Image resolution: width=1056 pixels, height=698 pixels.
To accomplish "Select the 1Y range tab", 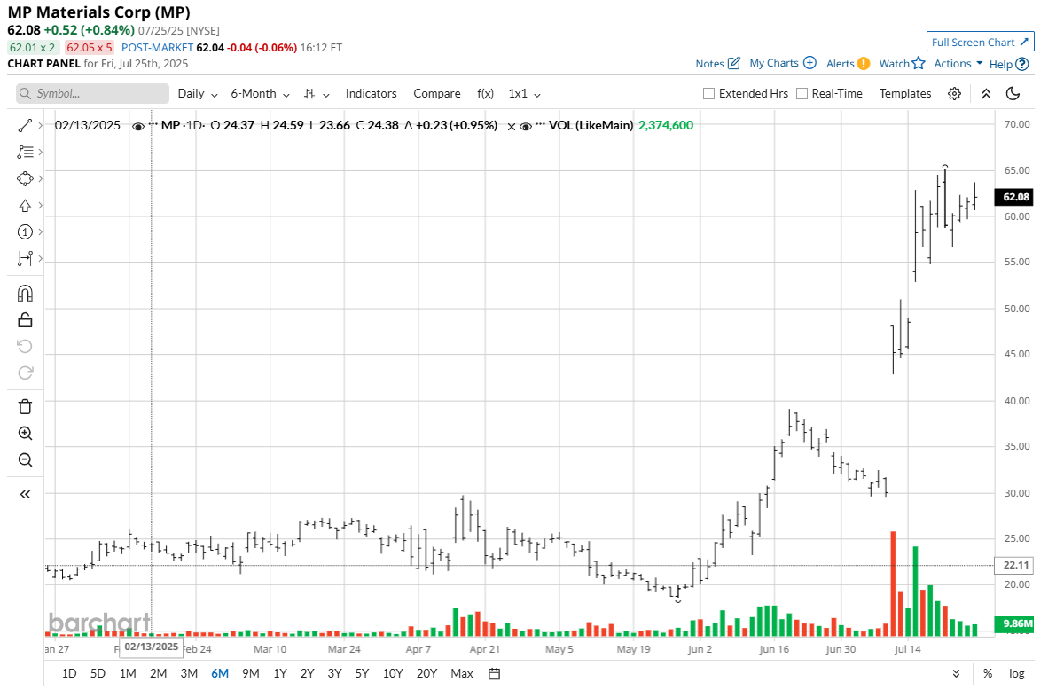I will pyautogui.click(x=279, y=674).
